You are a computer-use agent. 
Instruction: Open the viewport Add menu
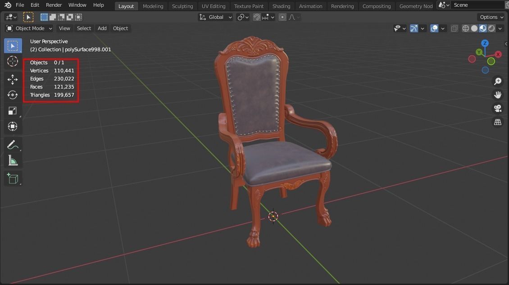point(102,28)
